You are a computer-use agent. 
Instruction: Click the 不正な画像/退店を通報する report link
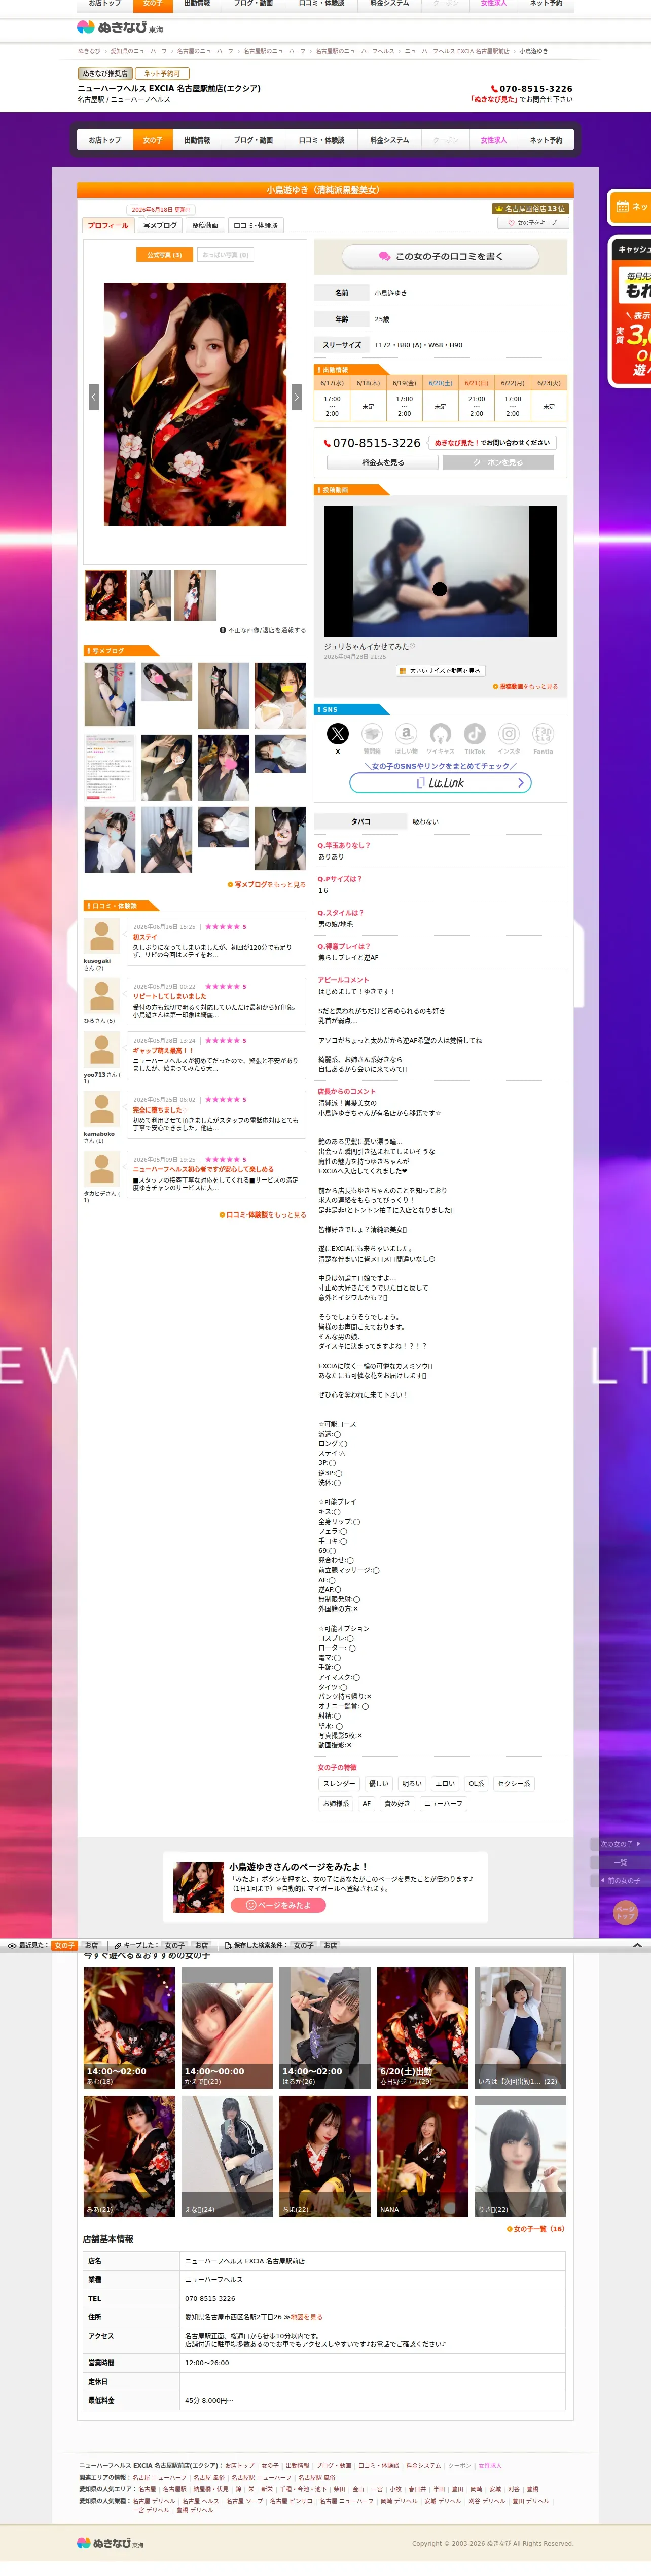coord(263,630)
